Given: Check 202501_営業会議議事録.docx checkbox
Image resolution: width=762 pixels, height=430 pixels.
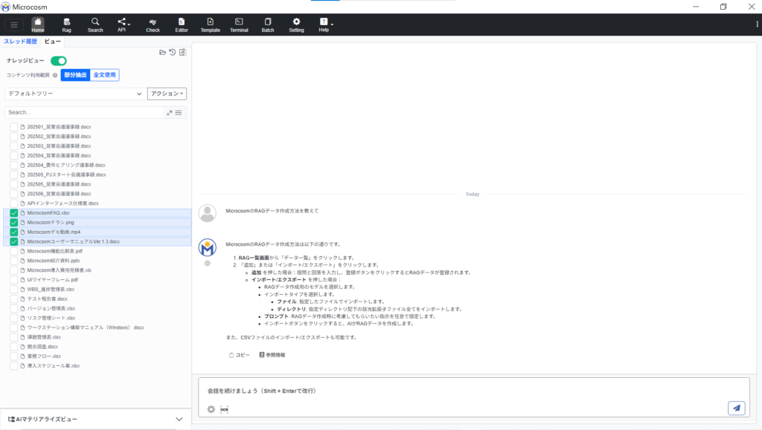Looking at the screenshot, I should tap(13, 127).
